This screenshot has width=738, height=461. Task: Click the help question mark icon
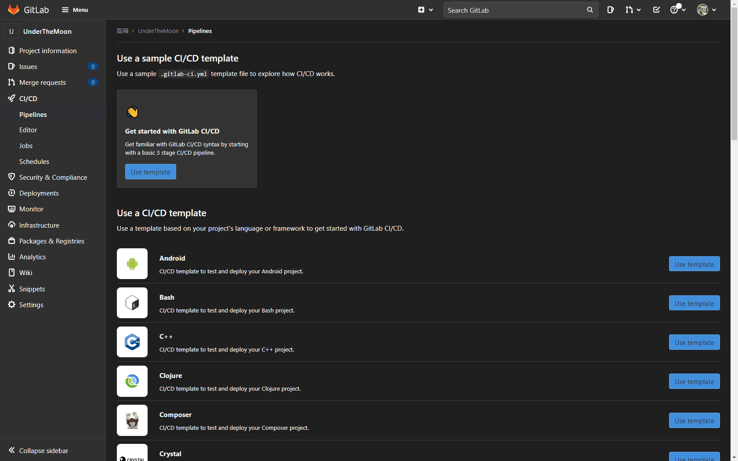[x=675, y=9]
